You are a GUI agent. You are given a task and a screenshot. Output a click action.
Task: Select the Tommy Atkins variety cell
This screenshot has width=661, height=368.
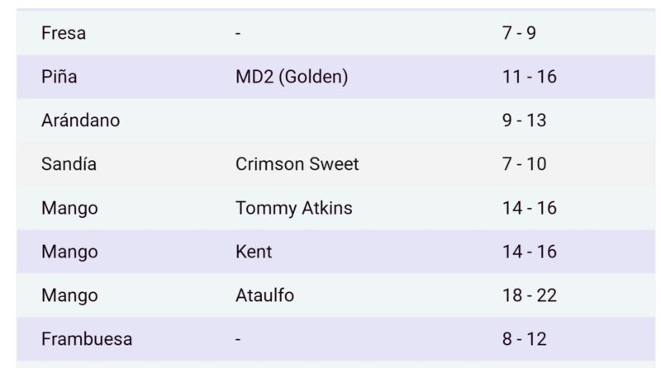293,208
